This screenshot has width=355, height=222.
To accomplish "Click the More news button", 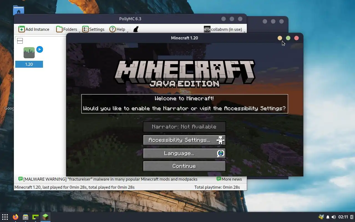I will (x=229, y=179).
